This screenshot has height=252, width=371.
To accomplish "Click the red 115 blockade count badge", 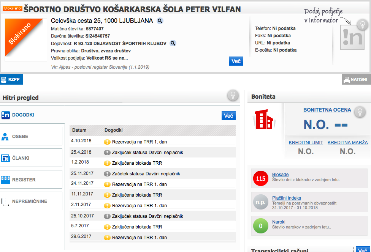I will pos(261,179).
